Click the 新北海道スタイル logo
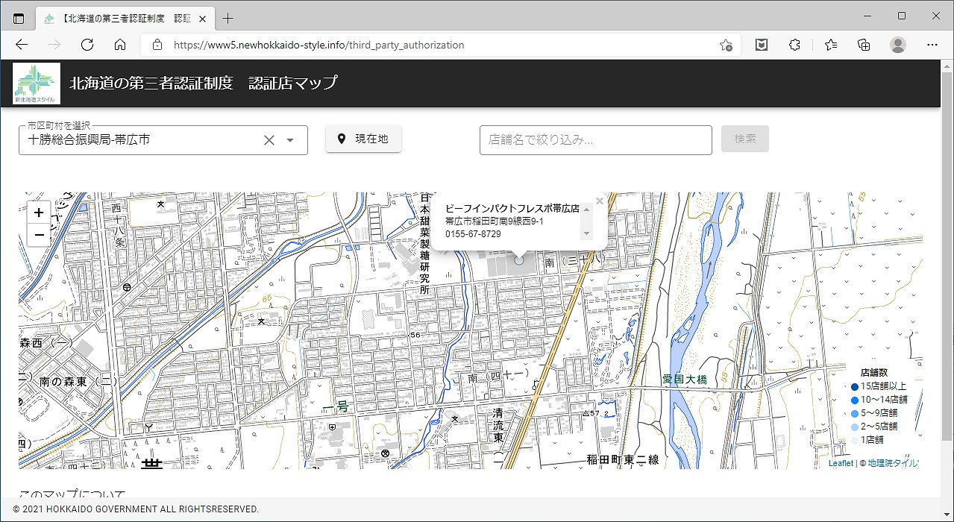Screen dimensions: 954x522 point(34,84)
